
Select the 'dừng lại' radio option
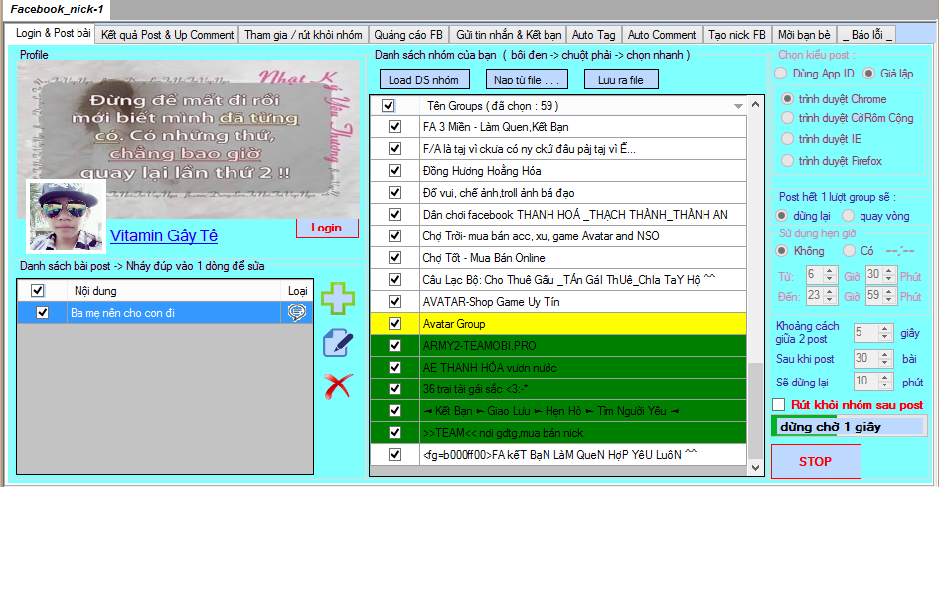(781, 216)
